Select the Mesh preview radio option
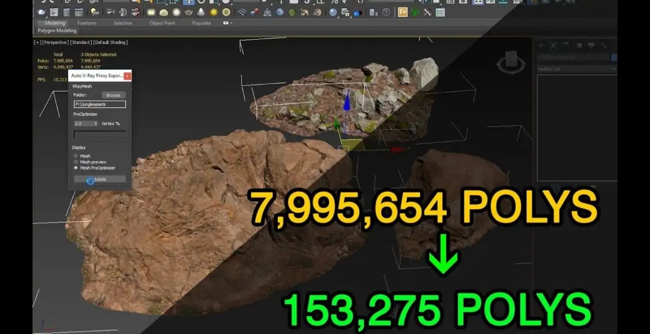This screenshot has width=650, height=334. [76, 162]
